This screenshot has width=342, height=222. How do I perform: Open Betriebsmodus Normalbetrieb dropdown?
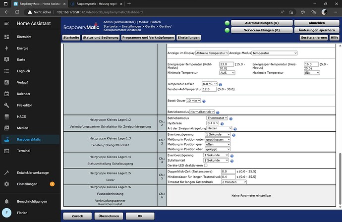tap(202, 111)
